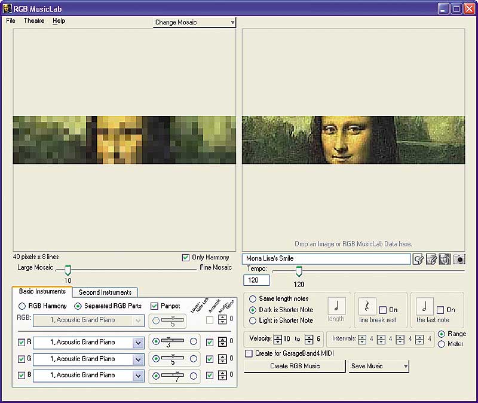
Task: Click the RGB row modulation stepper
Action: point(222,319)
